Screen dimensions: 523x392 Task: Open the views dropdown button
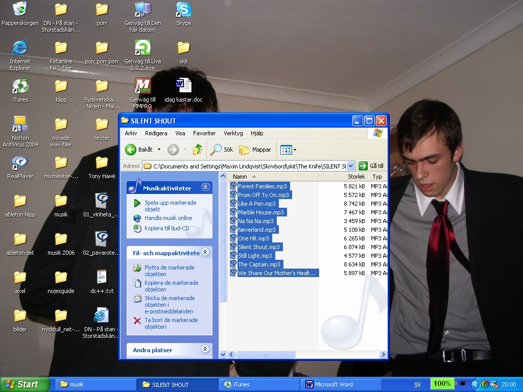(289, 150)
